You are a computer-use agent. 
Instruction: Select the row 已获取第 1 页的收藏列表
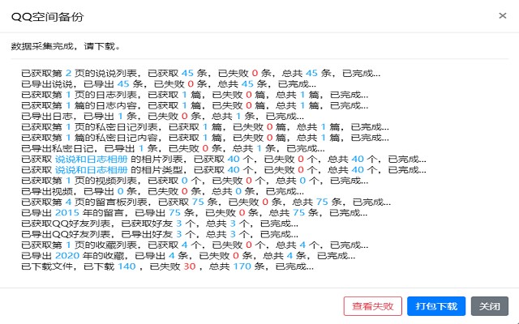[195, 245]
